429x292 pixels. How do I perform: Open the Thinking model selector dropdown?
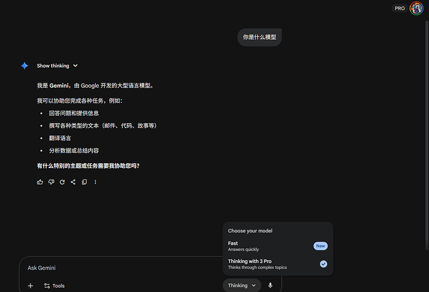tap(242, 285)
